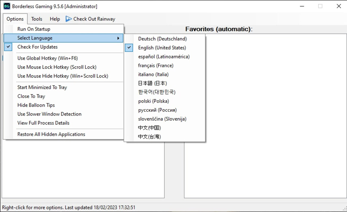Toggle Use Global Hotkey (Win+F6)
347x212 pixels.
[x=63, y=58]
